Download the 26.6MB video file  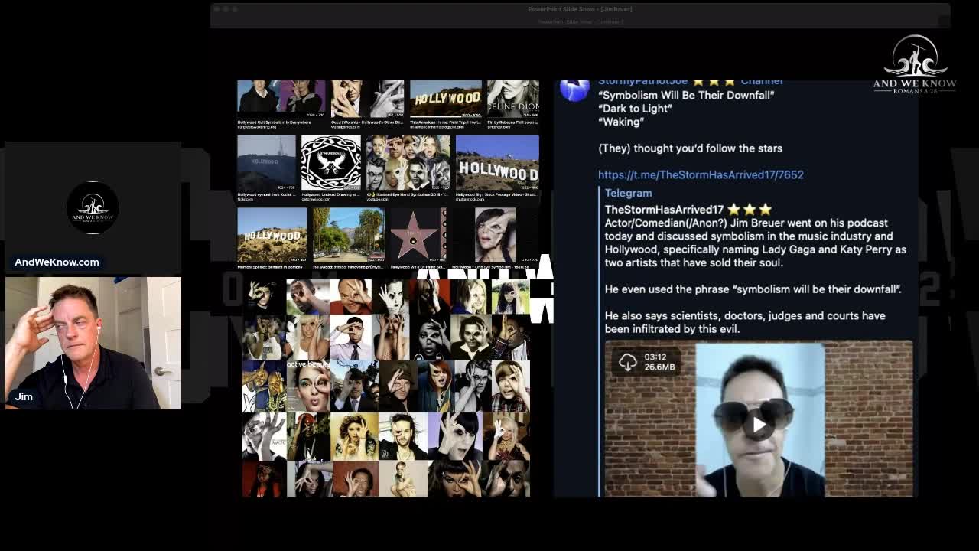point(628,363)
